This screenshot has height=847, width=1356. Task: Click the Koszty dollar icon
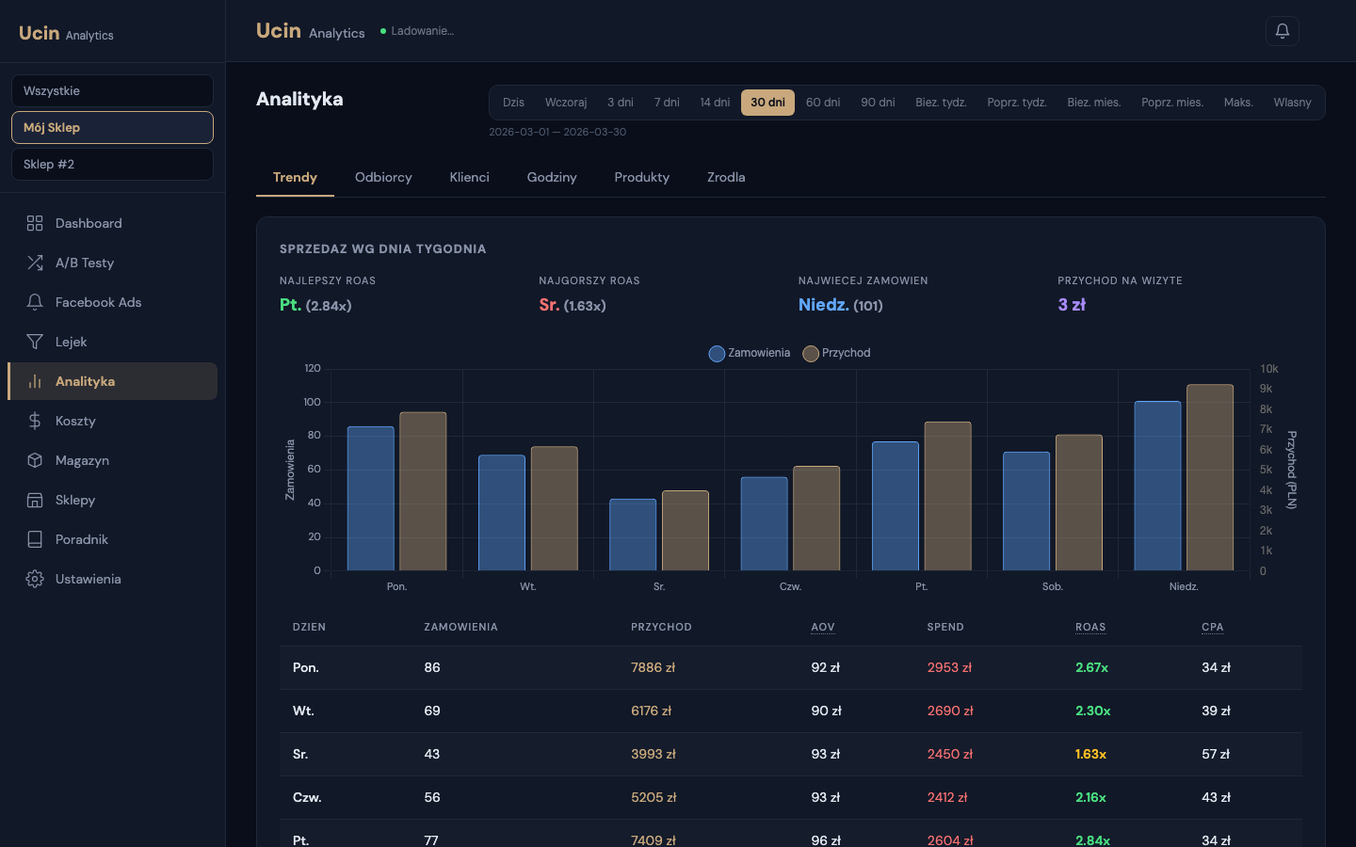35,421
